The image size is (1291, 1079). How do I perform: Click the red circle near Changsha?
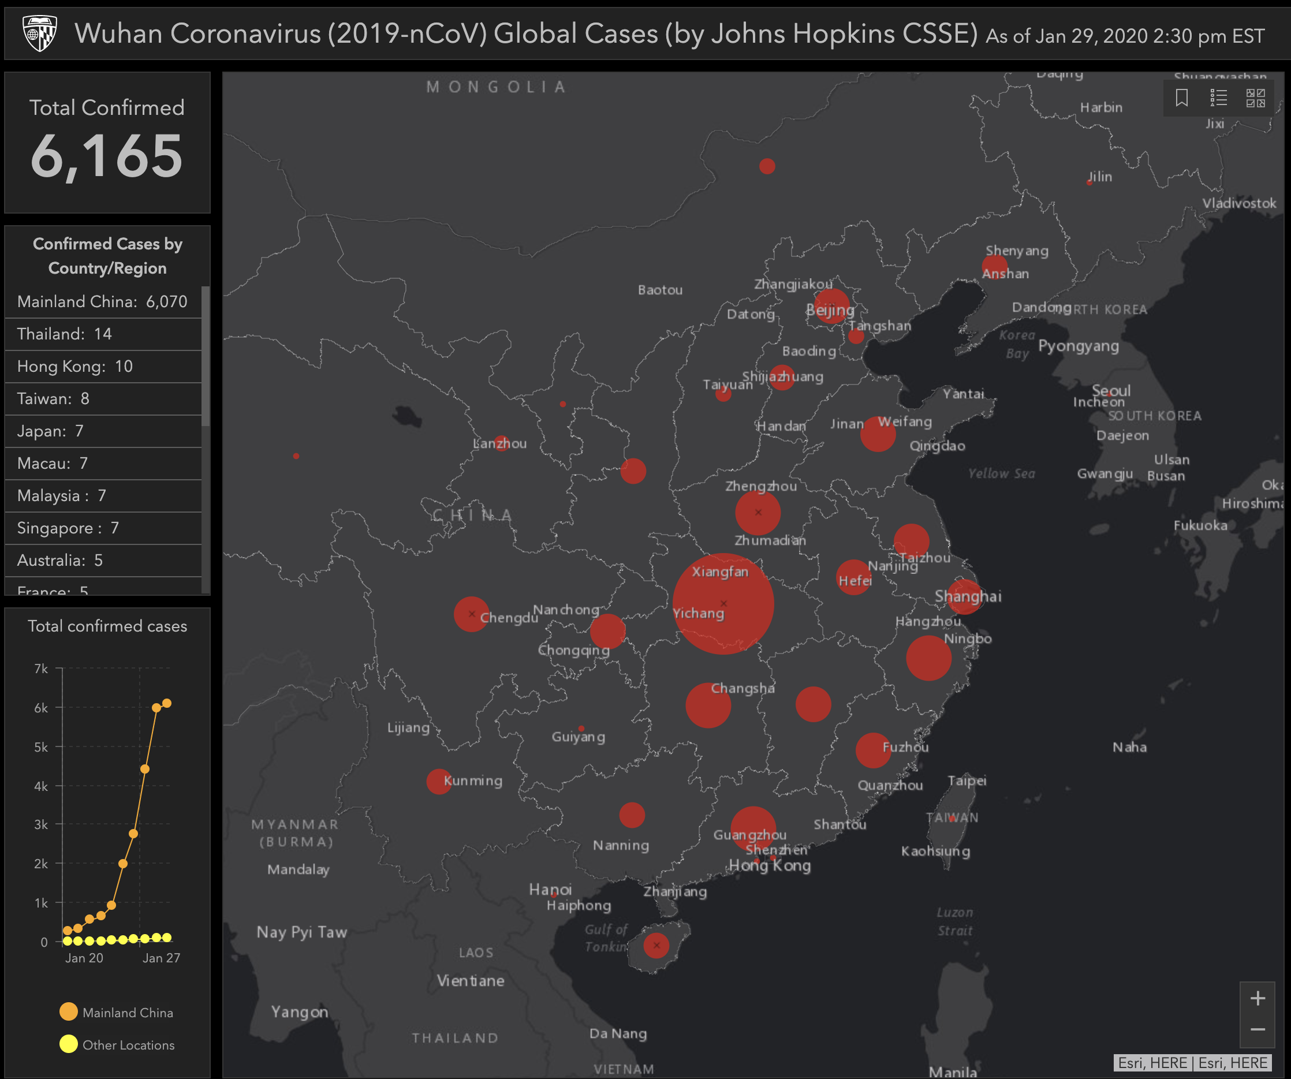click(708, 705)
